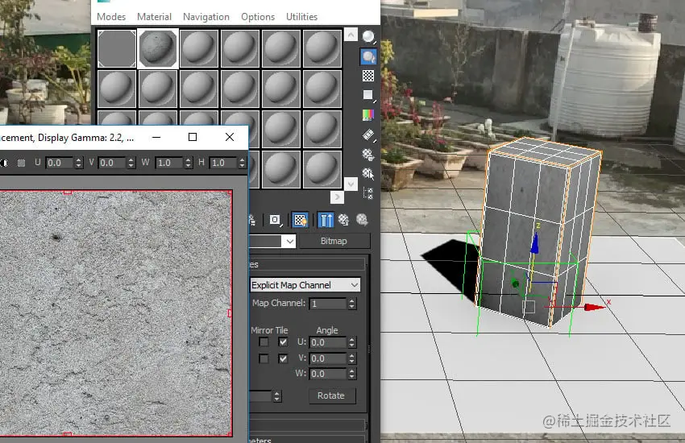Expand the map name dropdown beside Bitmap
This screenshot has width=685, height=443.
coord(289,242)
